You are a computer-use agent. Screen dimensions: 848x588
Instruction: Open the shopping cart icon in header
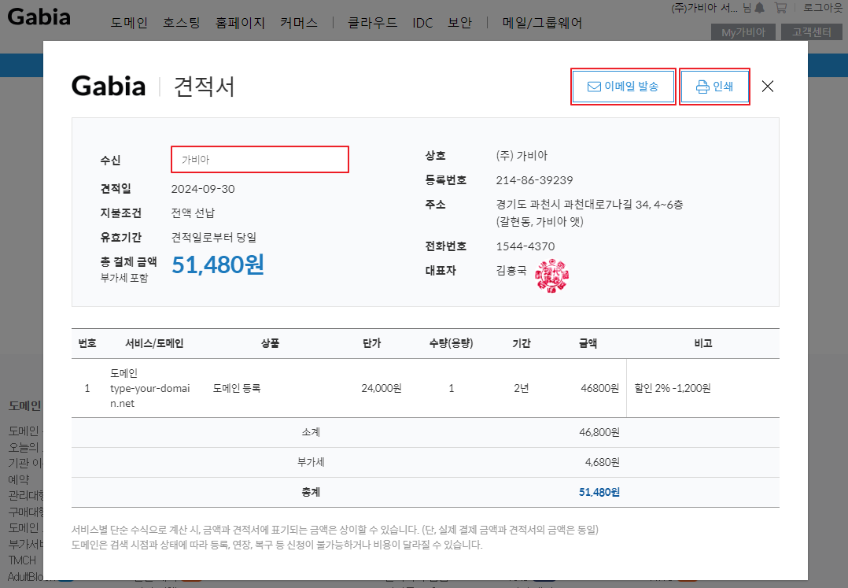pyautogui.click(x=780, y=8)
